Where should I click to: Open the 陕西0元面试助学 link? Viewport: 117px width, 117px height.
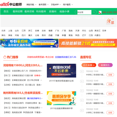19,108
